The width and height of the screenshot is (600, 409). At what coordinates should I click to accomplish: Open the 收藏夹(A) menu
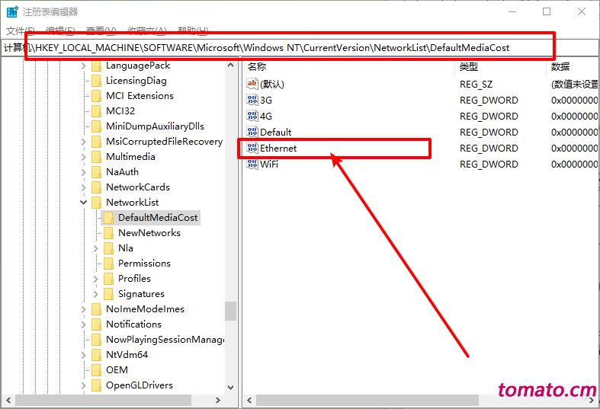147,30
